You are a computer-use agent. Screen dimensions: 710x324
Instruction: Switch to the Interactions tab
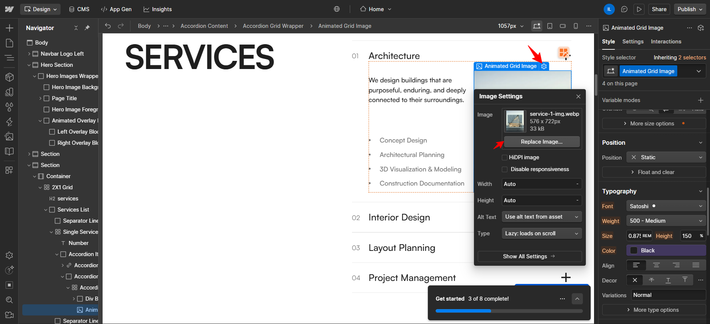(666, 42)
